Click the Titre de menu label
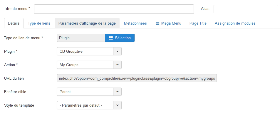Viewport: 280px width, 128px height. [x=17, y=8]
